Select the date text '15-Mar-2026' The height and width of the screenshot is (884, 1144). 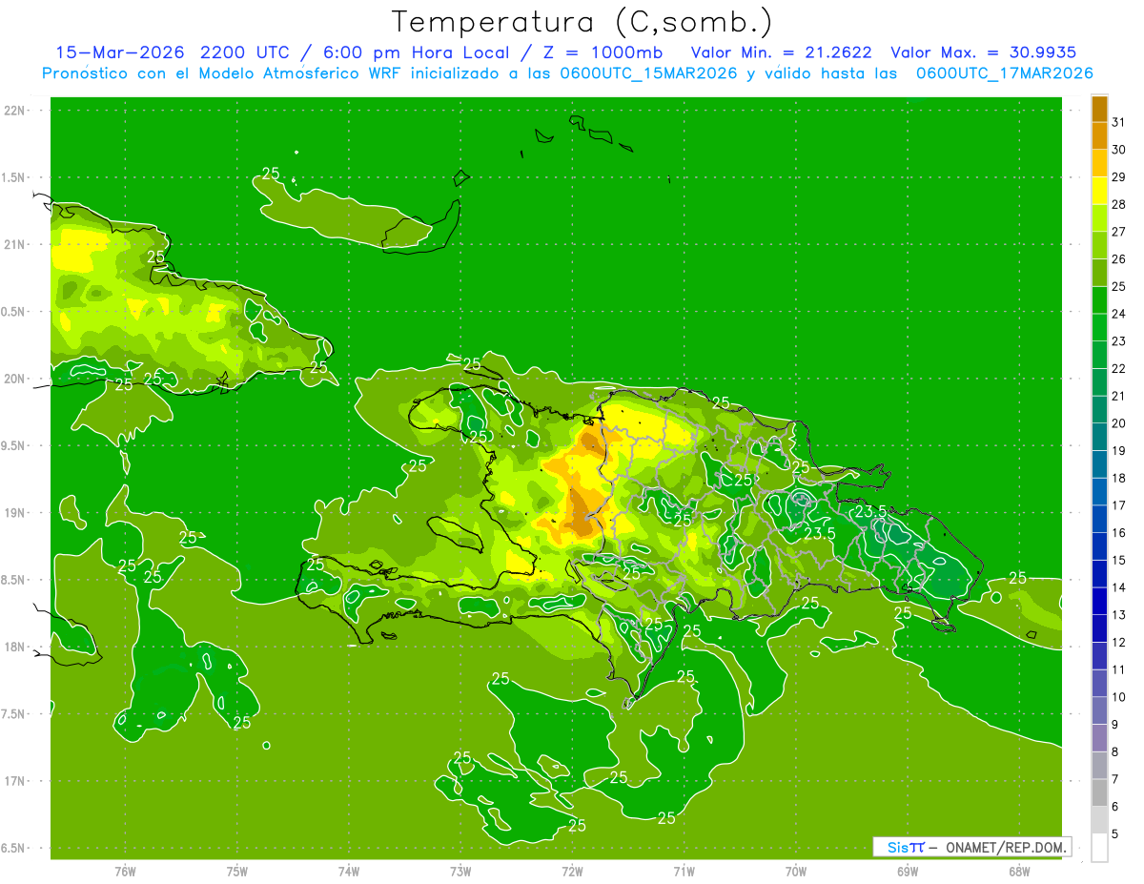pos(121,52)
